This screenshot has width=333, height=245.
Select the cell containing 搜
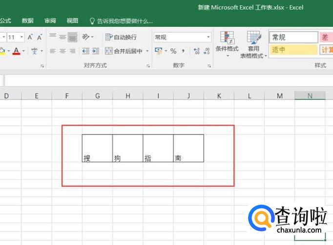tap(97, 148)
